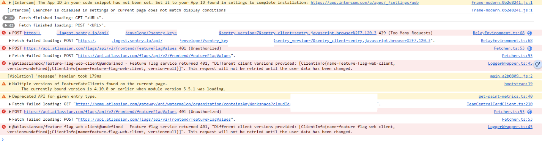Open the RelayEnvironment.ts:68 link on the Fetch failed sentry row

[x=507, y=40]
